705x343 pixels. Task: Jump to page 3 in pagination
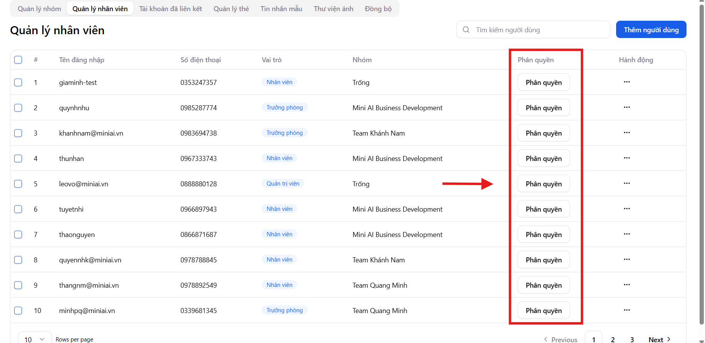[632, 339]
